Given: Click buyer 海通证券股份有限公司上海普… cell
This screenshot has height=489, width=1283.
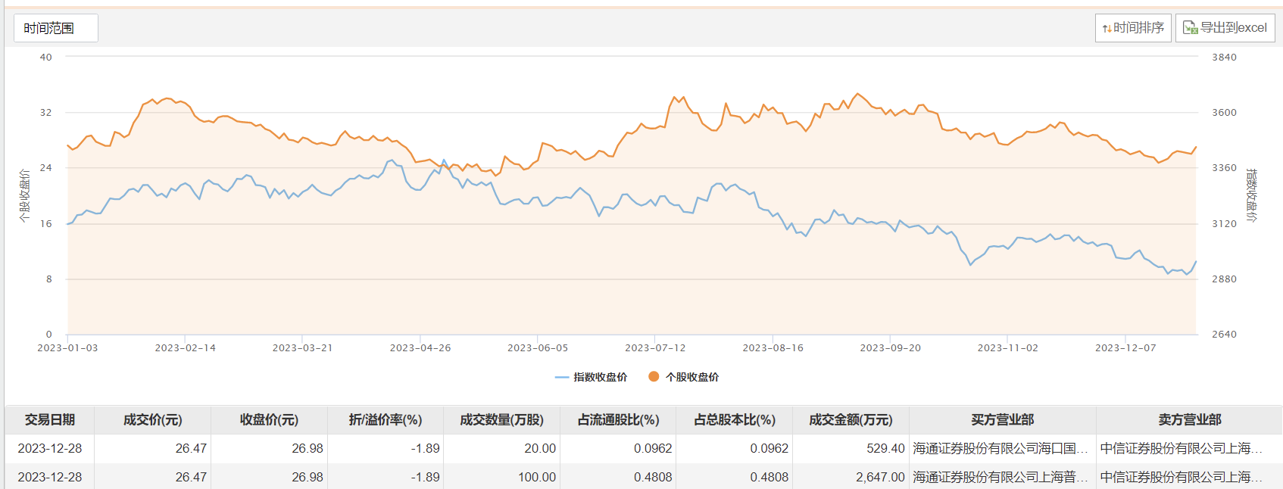Looking at the screenshot, I should coord(1003,477).
